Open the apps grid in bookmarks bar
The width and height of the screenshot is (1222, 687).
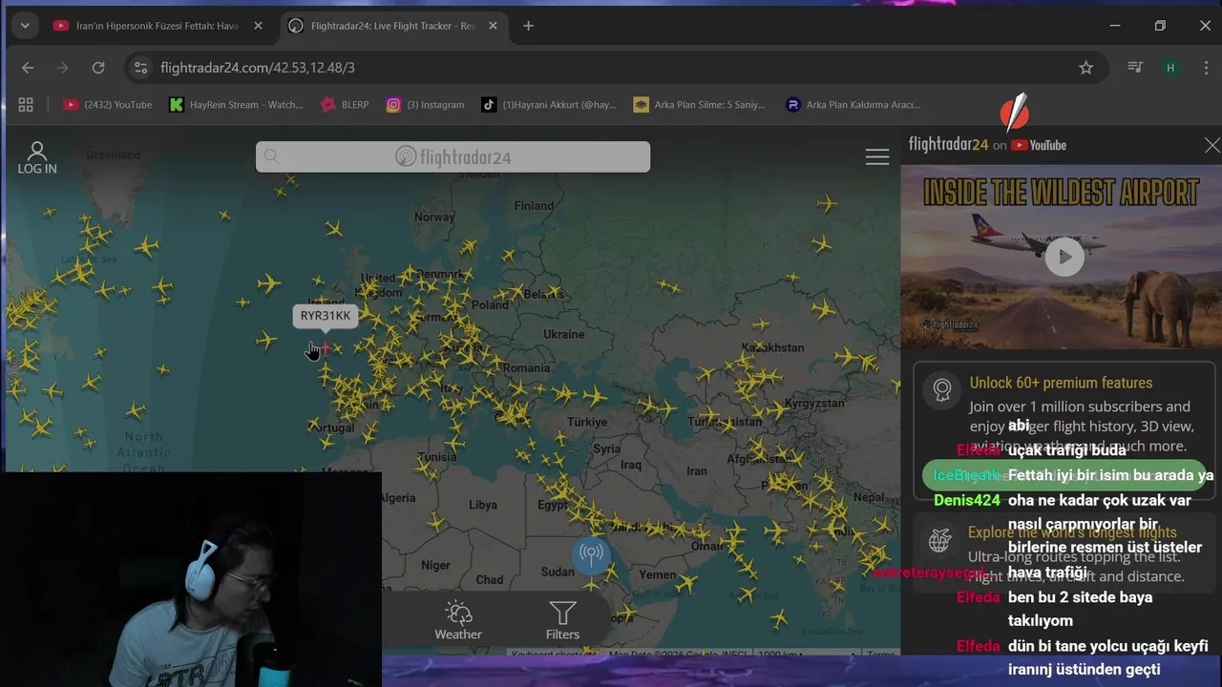pos(26,105)
